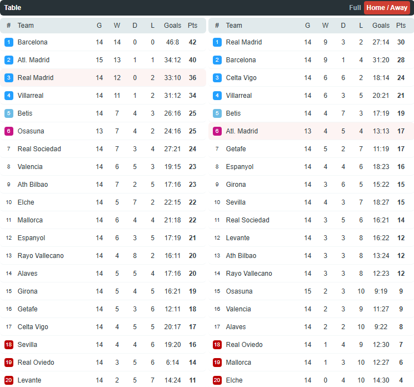Open Rayo Vallecano in the home table
Viewport: 414px width, 387px height.
coord(41,256)
